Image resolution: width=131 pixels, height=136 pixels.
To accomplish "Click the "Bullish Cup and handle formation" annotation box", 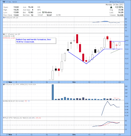I will 36,41.
